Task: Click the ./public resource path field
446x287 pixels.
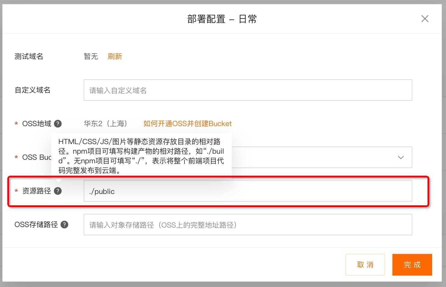Action: (247, 191)
